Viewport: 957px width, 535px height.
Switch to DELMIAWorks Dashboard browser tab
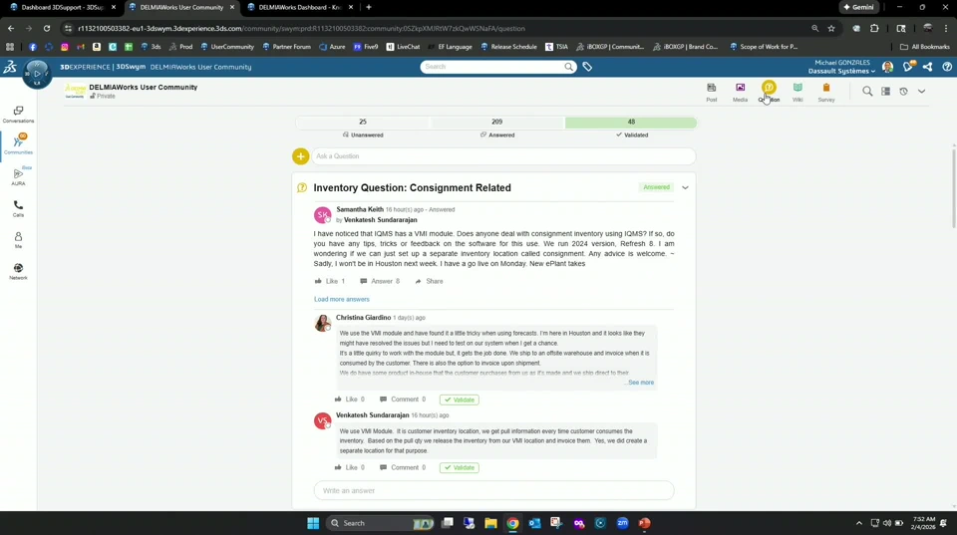point(299,7)
